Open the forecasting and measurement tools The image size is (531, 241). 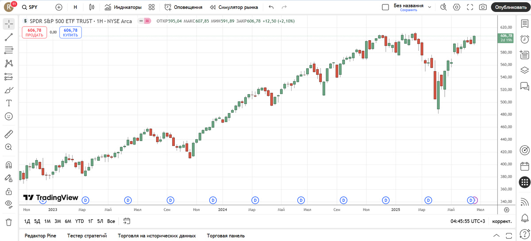pyautogui.click(x=8, y=77)
